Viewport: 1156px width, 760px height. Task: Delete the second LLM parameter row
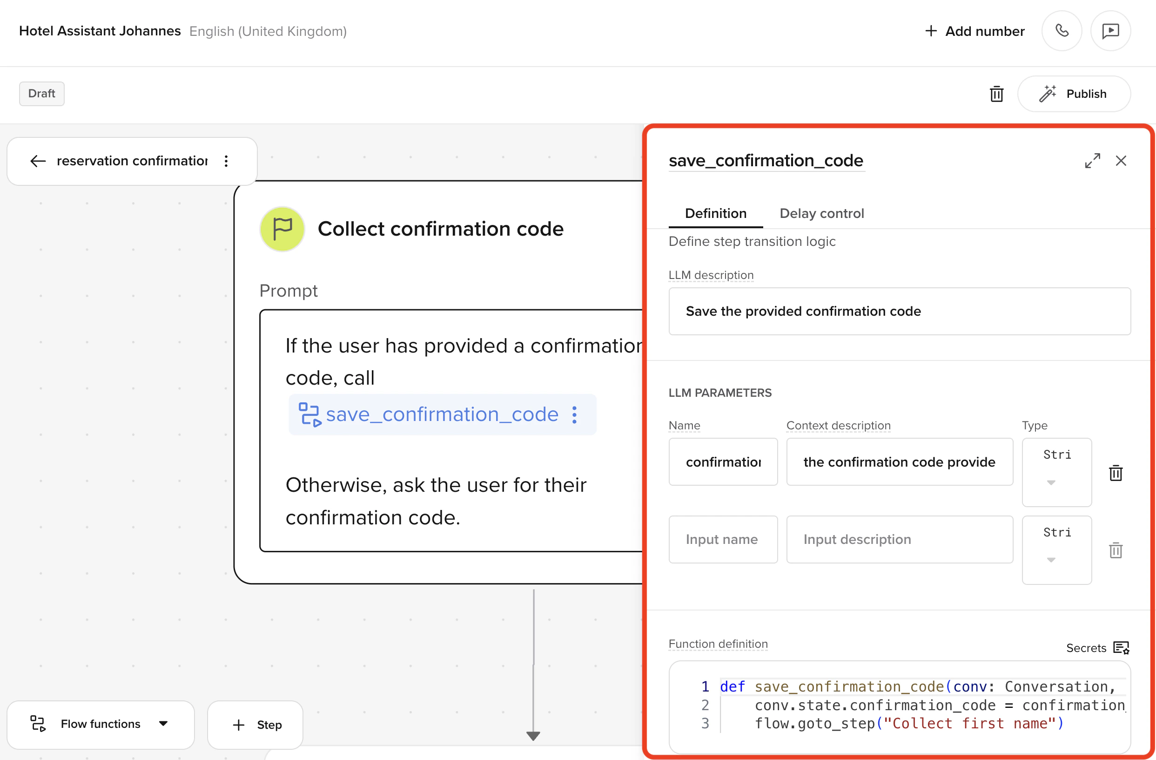[1116, 550]
